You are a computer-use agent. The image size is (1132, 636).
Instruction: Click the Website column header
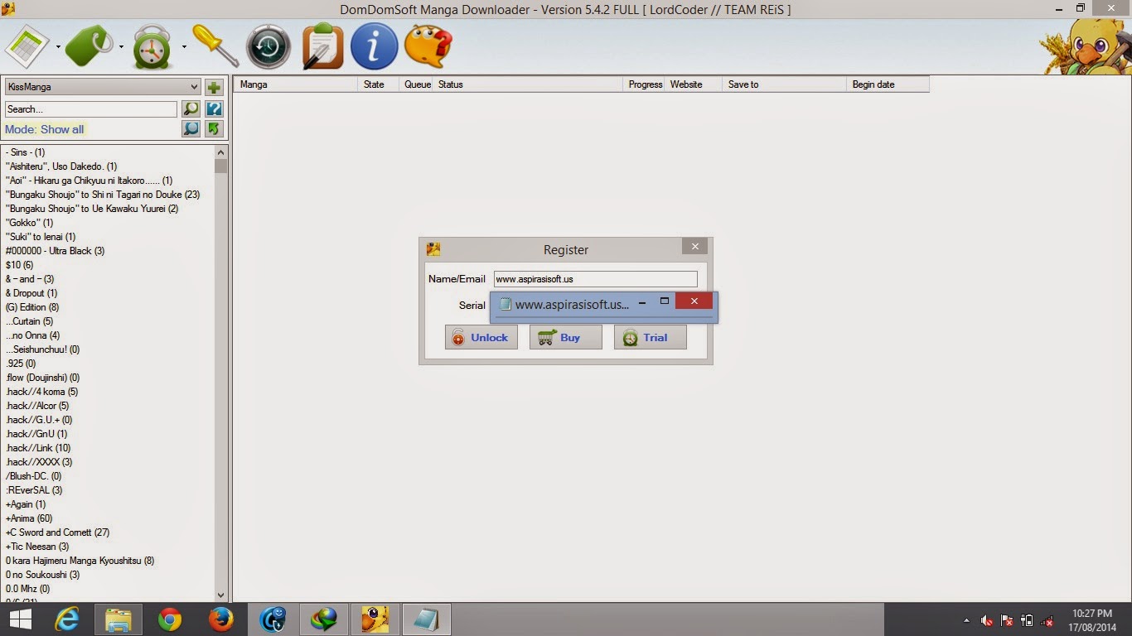point(694,84)
